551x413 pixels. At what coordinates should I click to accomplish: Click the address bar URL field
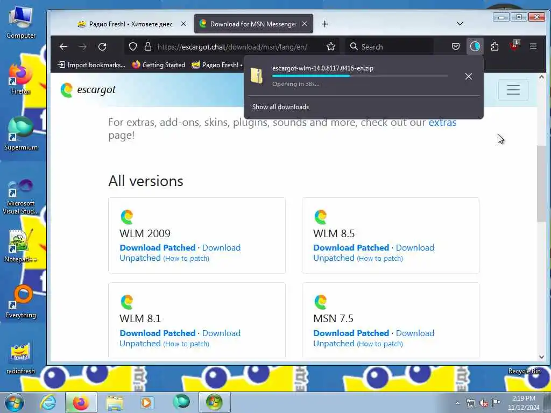pyautogui.click(x=232, y=47)
